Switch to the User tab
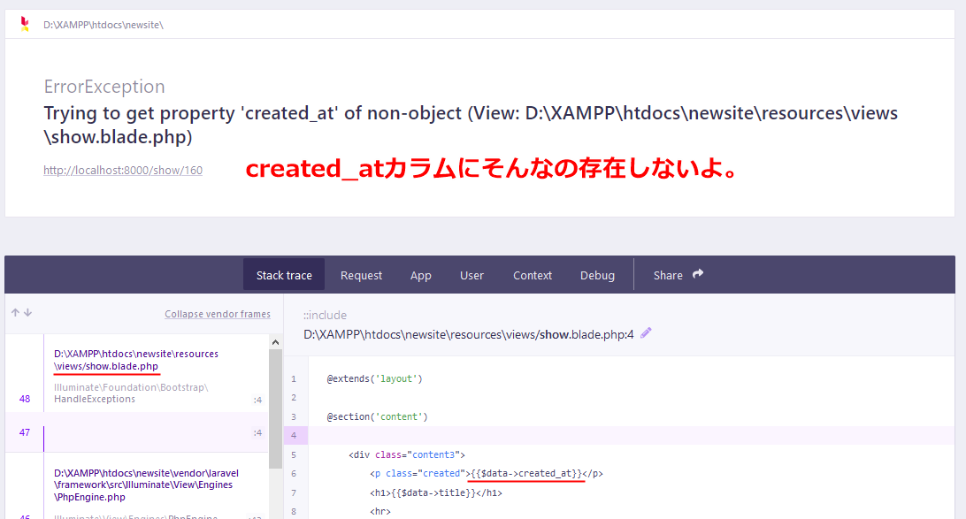Image resolution: width=966 pixels, height=519 pixels. 471,275
